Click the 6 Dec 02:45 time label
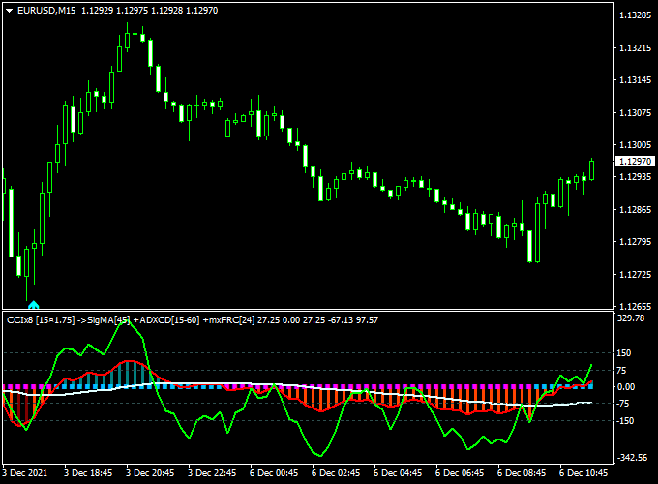Image resolution: width=658 pixels, height=484 pixels. (x=336, y=473)
